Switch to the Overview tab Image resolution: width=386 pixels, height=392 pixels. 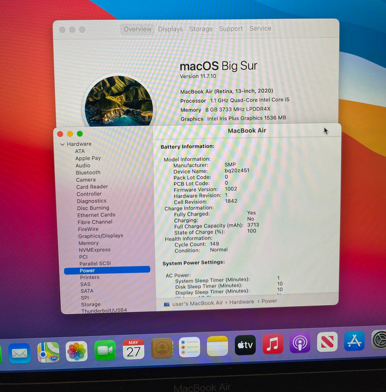pos(138,29)
